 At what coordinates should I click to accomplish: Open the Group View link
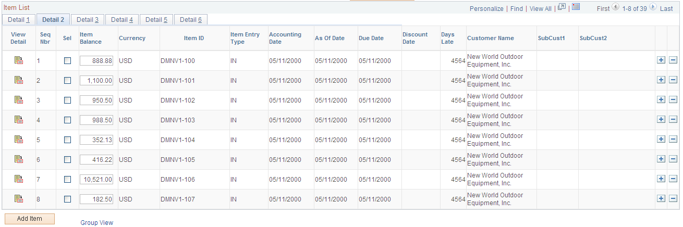click(x=97, y=223)
